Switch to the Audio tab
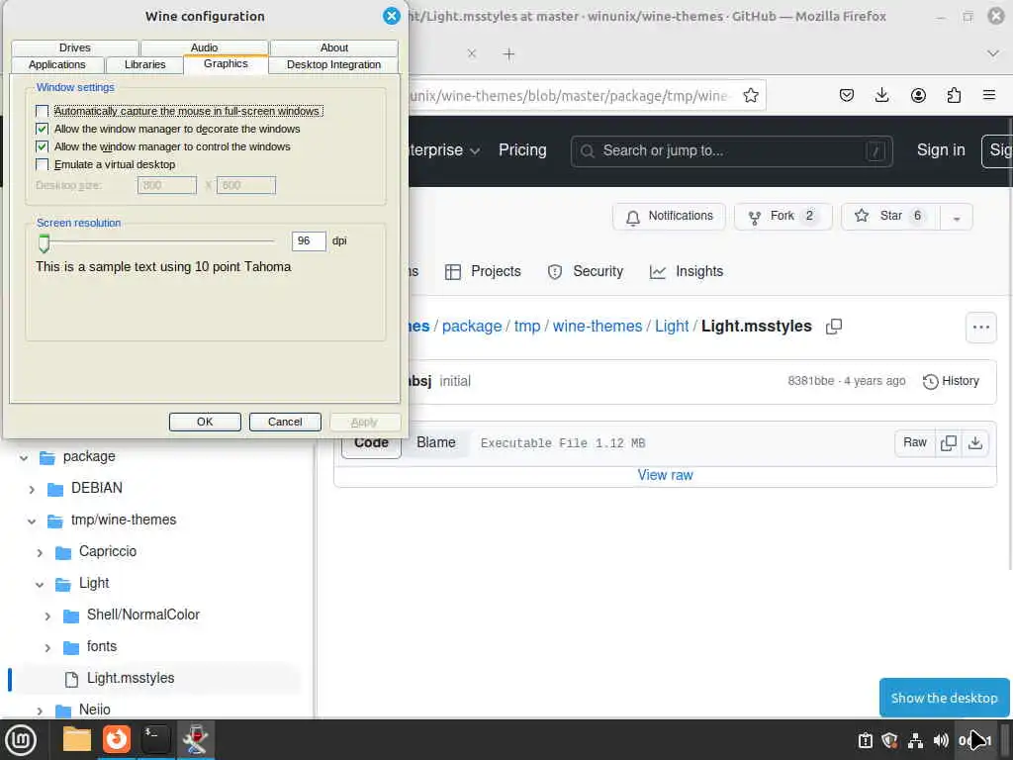This screenshot has width=1013, height=760. click(204, 47)
